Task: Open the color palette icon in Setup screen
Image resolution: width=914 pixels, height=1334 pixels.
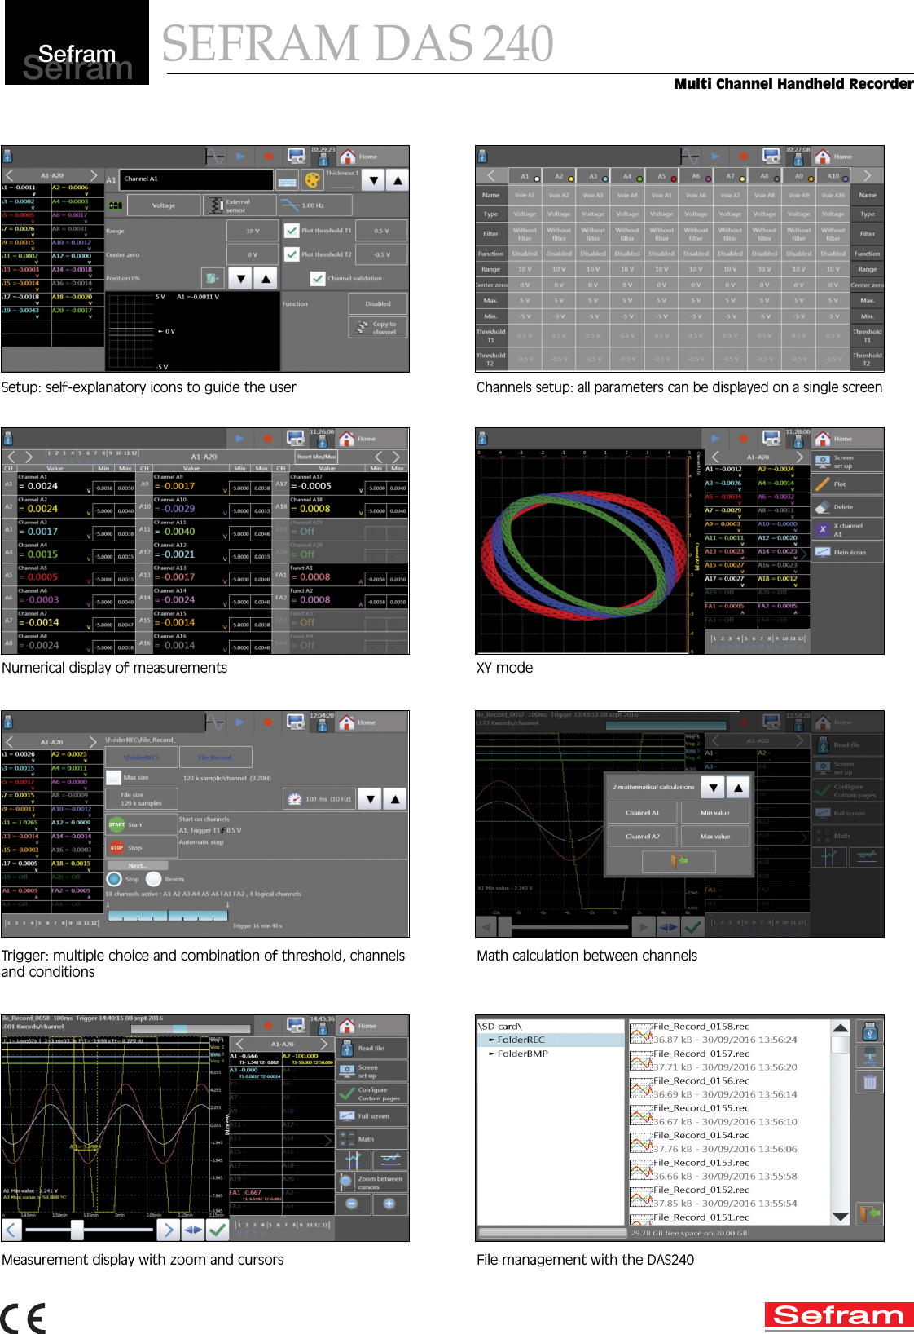Action: tap(312, 180)
